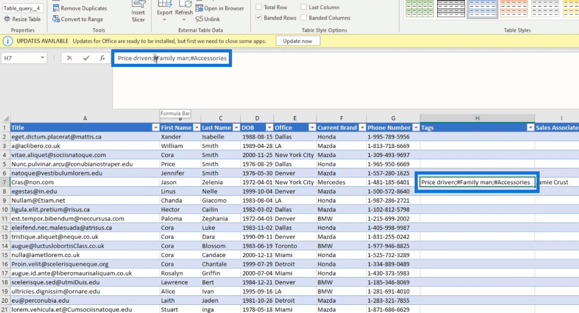Click Export table icon
Screen dimensions: 579x313
164,4
